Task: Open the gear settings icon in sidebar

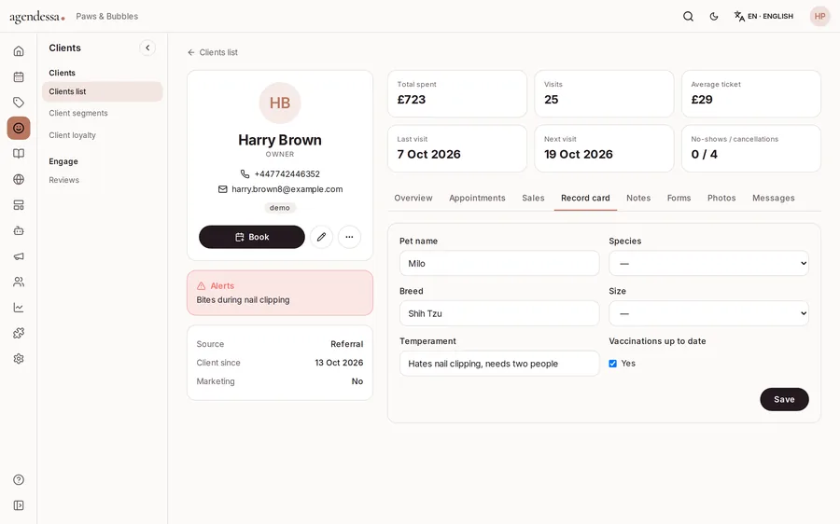Action: (x=19, y=359)
